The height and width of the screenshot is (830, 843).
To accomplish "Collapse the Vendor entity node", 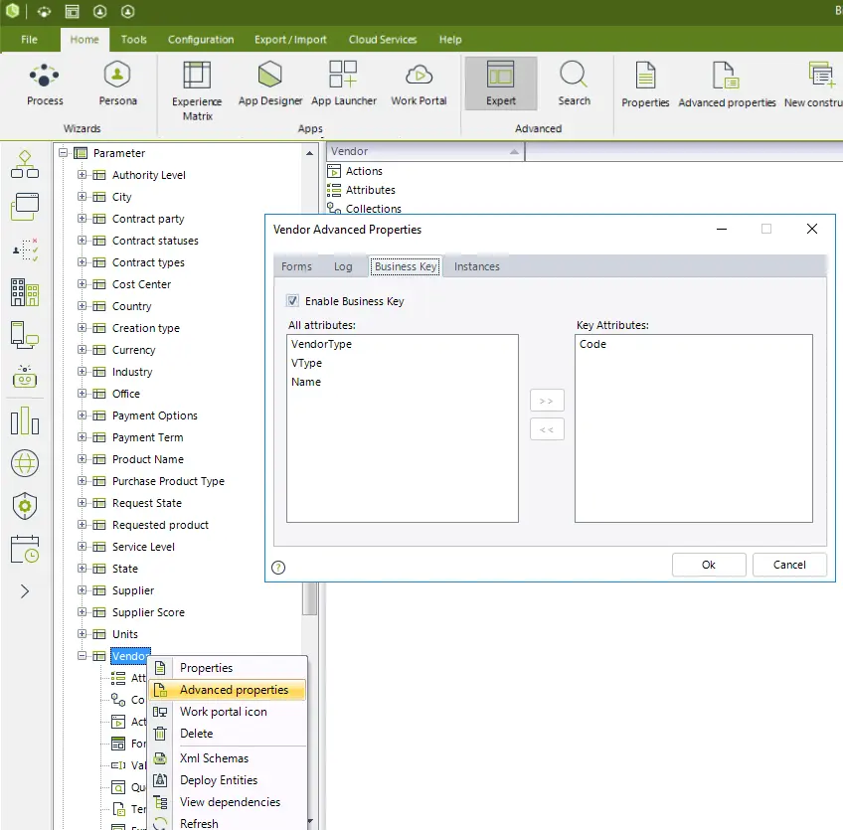I will click(x=82, y=656).
